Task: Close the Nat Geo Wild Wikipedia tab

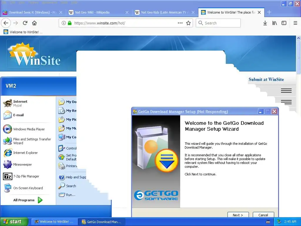Action: (x=127, y=12)
